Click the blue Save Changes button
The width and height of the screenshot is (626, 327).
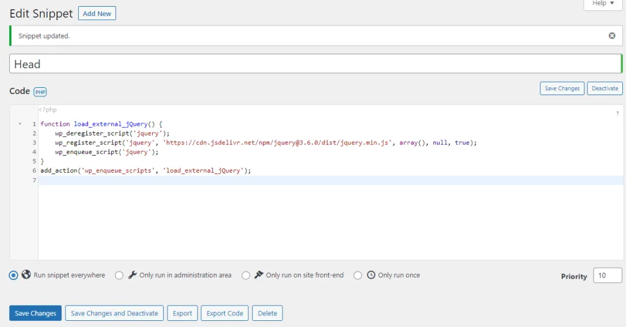[35, 313]
